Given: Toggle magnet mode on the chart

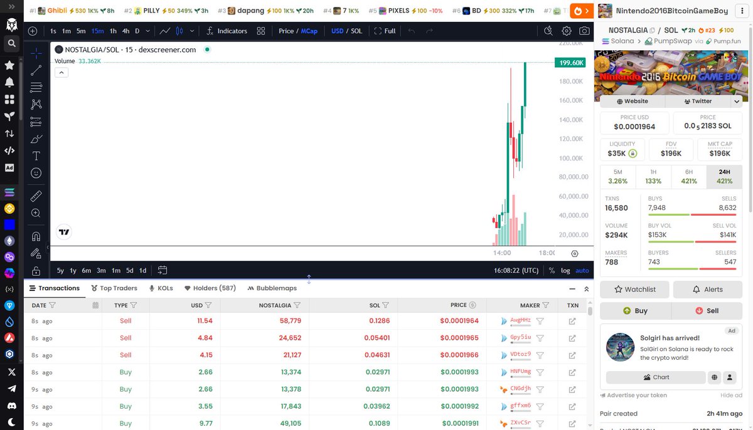Looking at the screenshot, I should coord(36,236).
